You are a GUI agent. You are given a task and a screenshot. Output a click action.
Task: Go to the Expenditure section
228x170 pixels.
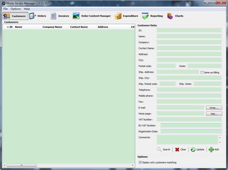pos(127,16)
